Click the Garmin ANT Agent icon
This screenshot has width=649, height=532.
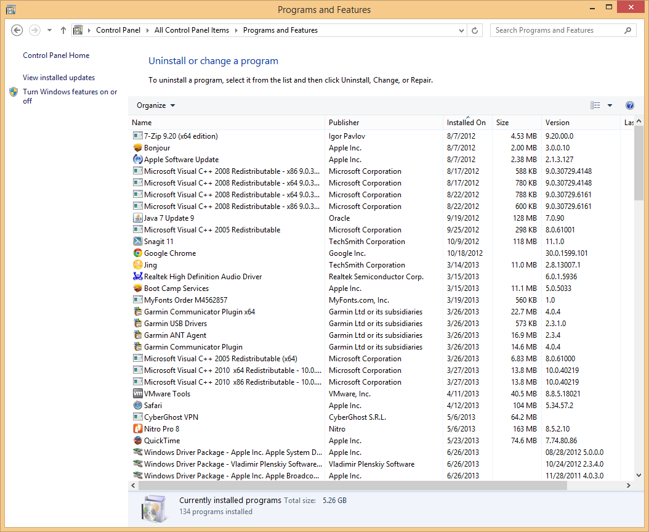coord(137,335)
